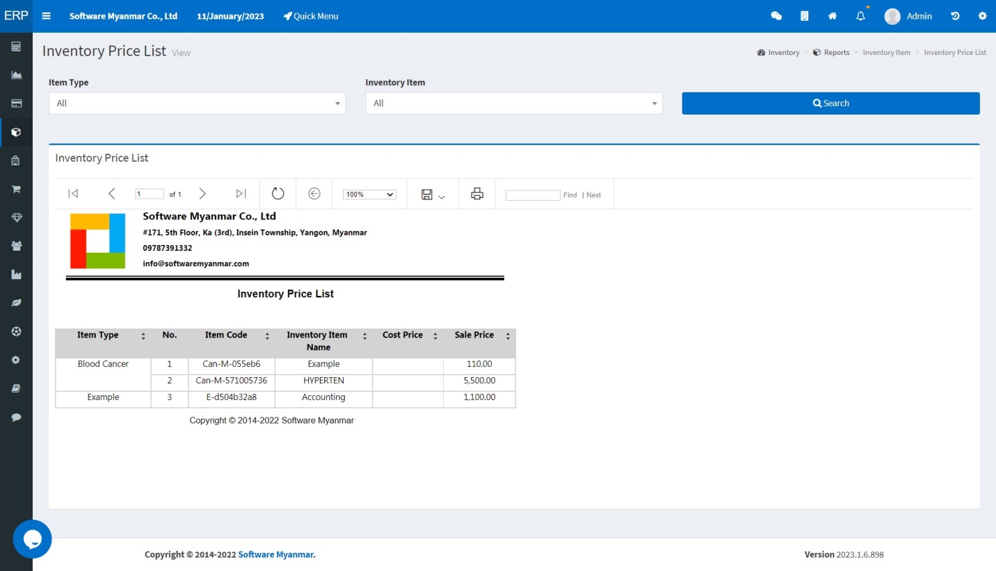Click the Inventory breadcrumb
This screenshot has height=571, width=996.
point(778,53)
